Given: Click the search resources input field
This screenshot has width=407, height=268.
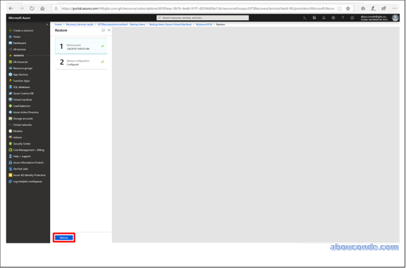Looking at the screenshot, I should 202,18.
